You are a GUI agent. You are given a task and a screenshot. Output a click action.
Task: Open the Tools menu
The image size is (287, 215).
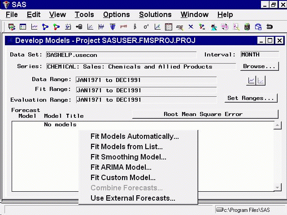point(84,15)
